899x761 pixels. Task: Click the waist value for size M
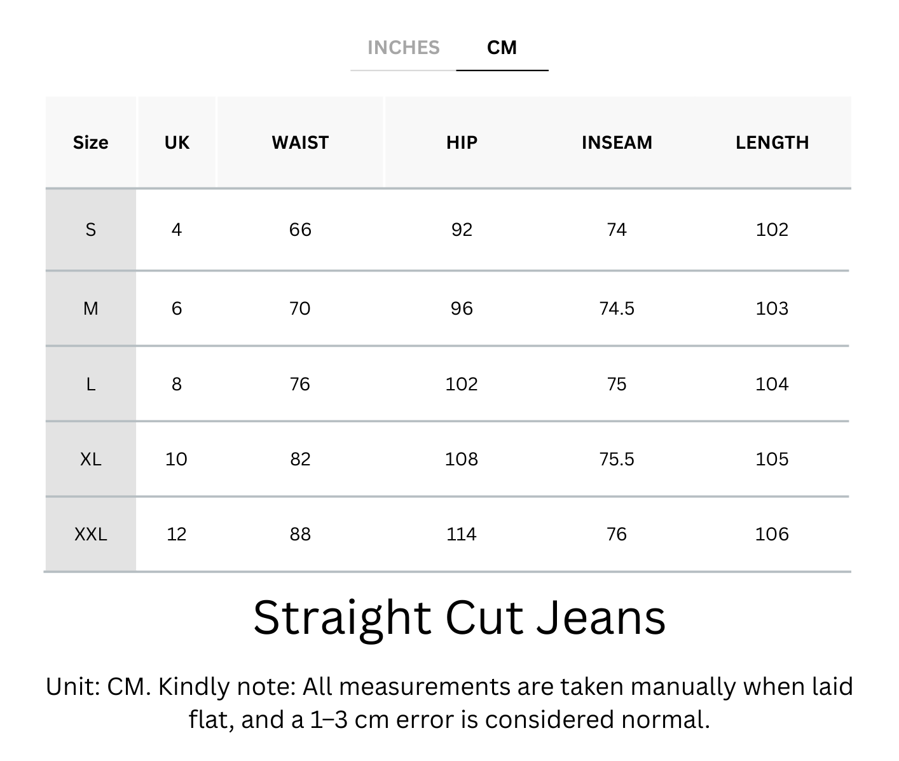pos(300,308)
